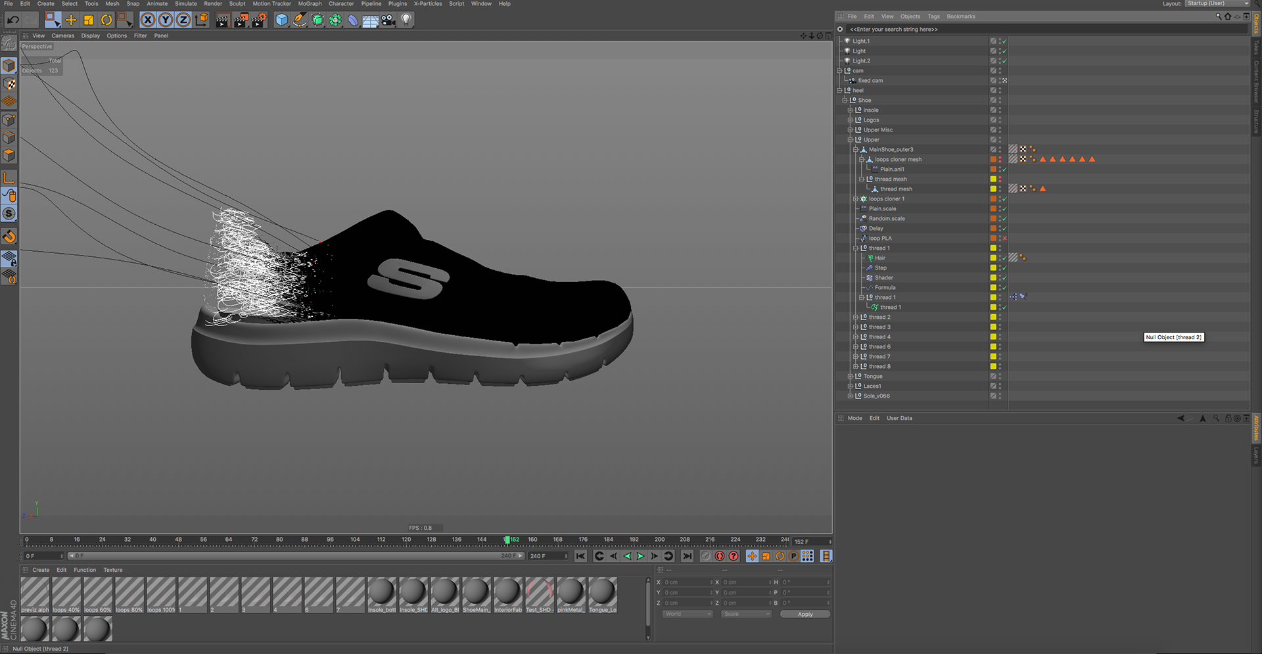
Task: Click the Light bulb icon
Action: (x=406, y=20)
